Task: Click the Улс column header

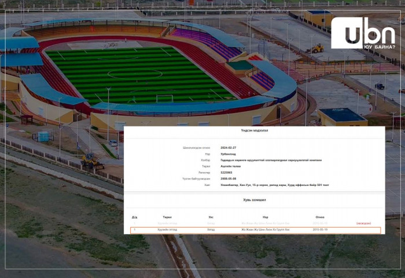Action: click(x=211, y=217)
